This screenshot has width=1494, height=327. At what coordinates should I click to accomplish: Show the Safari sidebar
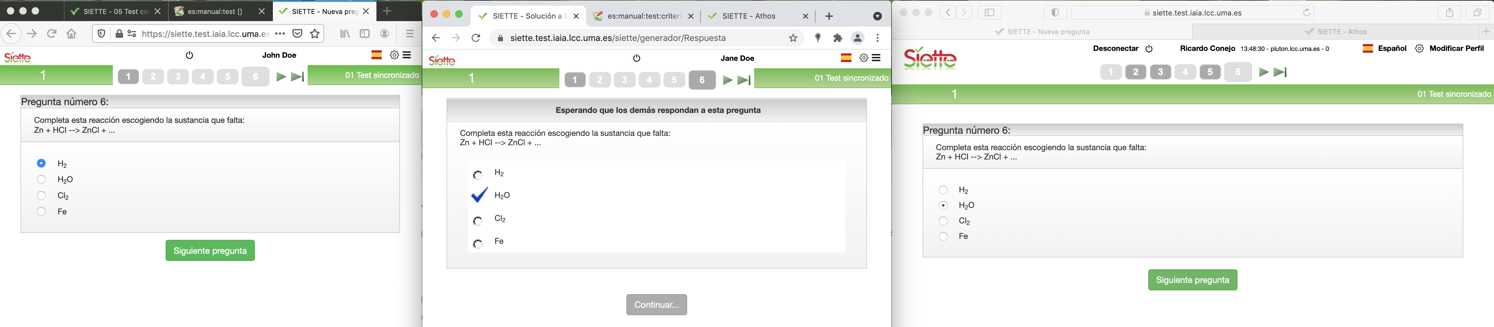989,13
